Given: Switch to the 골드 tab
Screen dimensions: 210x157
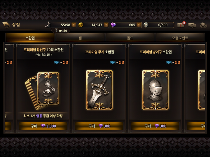Looking at the screenshot, I should [x=130, y=38].
